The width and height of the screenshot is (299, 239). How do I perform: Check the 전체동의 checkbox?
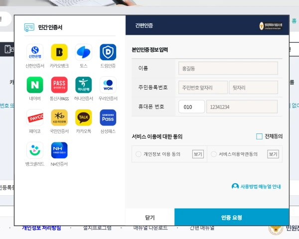pyautogui.click(x=259, y=136)
